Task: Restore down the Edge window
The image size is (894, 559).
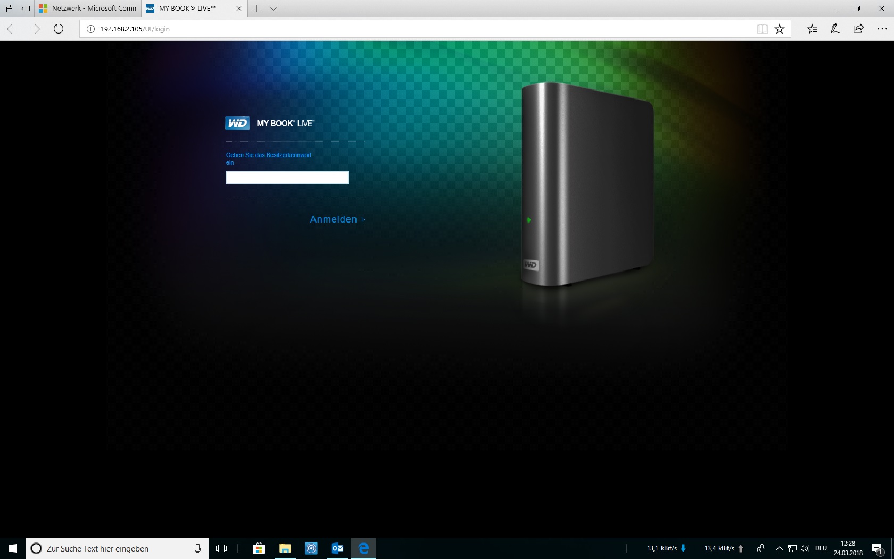Action: tap(857, 9)
